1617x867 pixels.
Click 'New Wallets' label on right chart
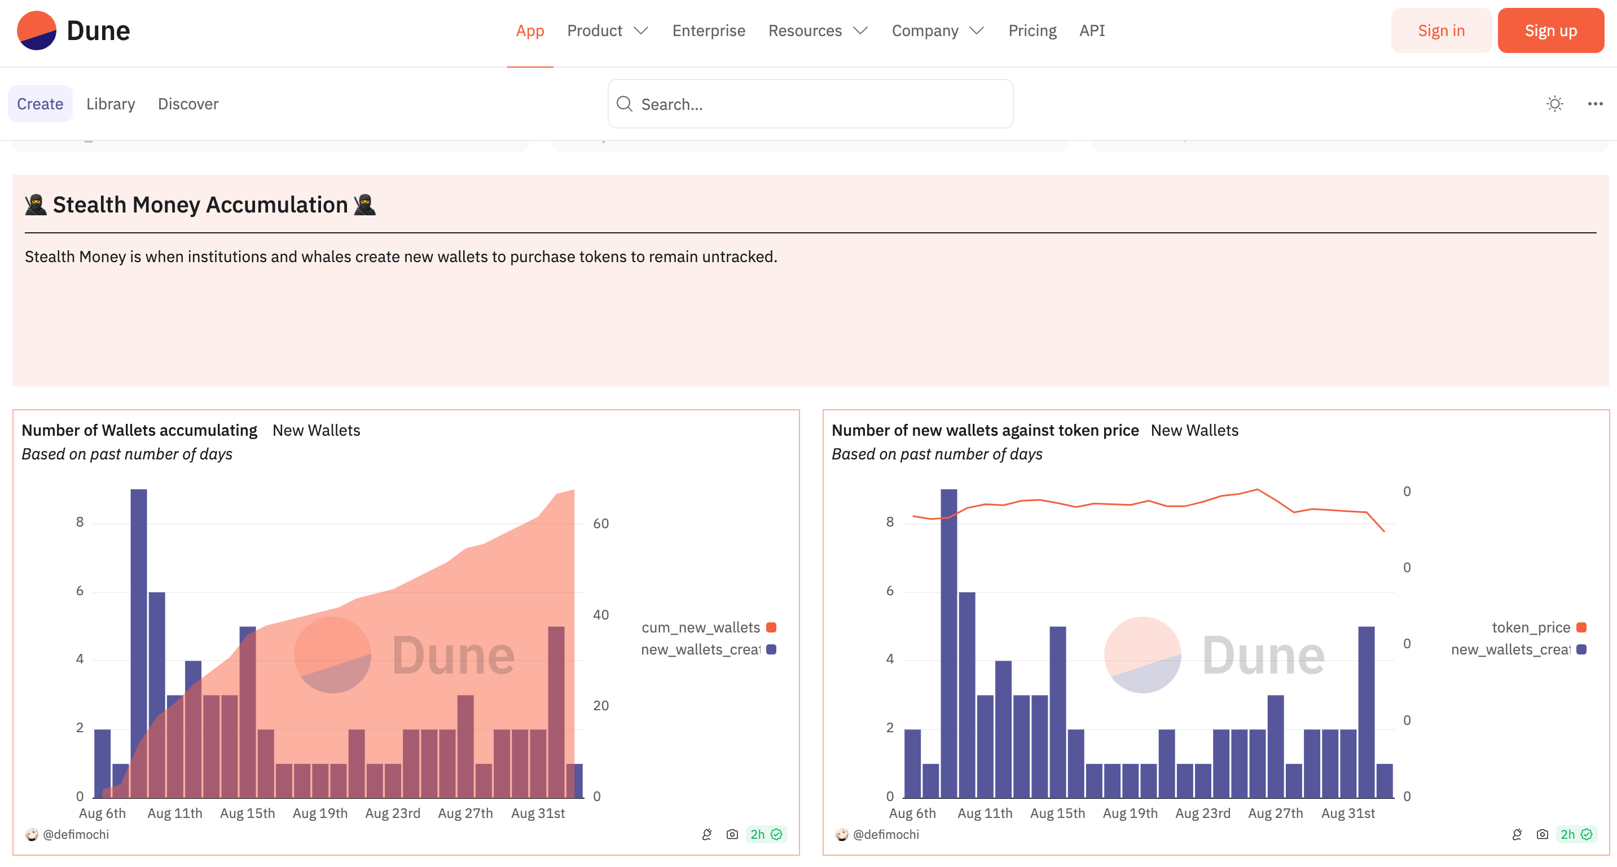click(x=1194, y=430)
